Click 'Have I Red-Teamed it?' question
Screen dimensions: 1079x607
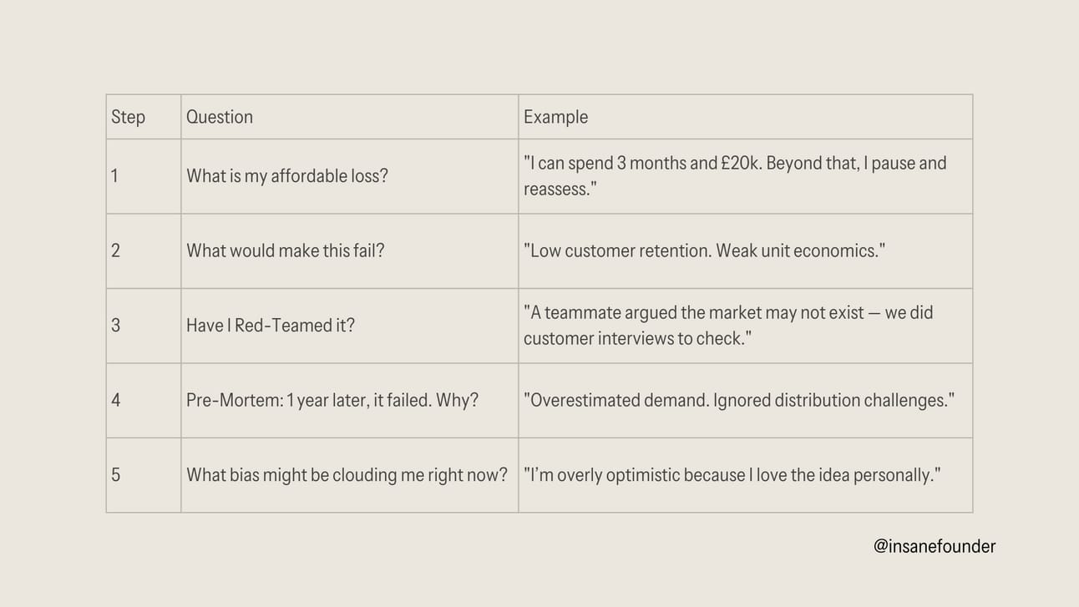click(271, 325)
